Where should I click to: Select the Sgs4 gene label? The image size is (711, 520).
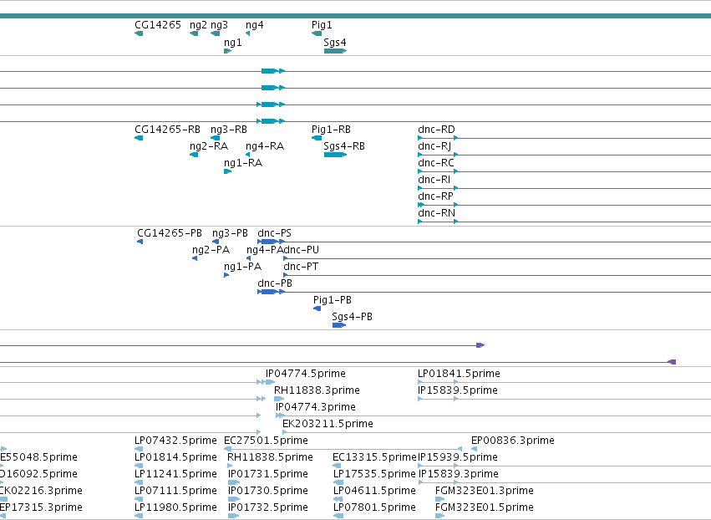(335, 43)
